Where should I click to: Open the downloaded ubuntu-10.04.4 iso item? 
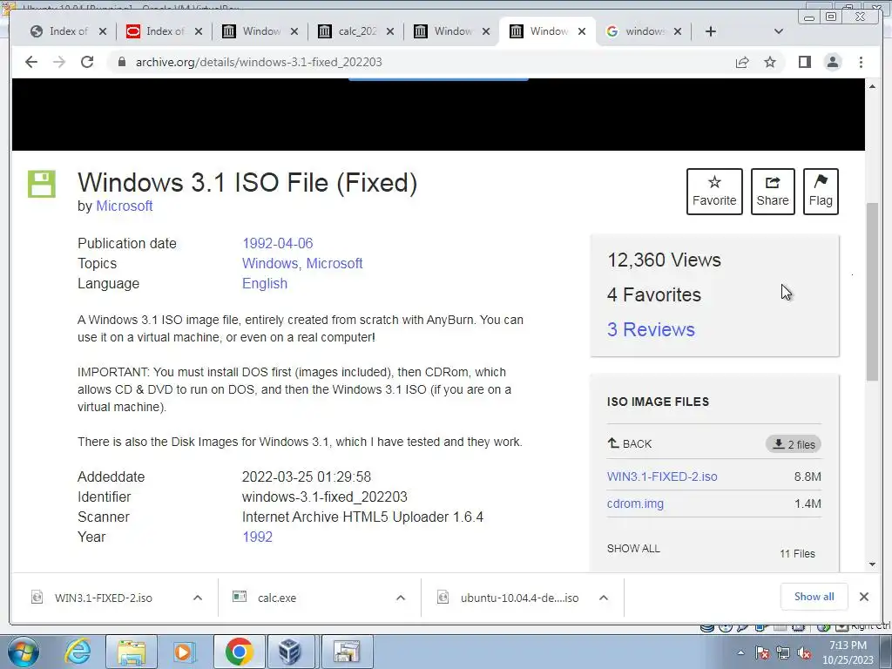pos(519,598)
